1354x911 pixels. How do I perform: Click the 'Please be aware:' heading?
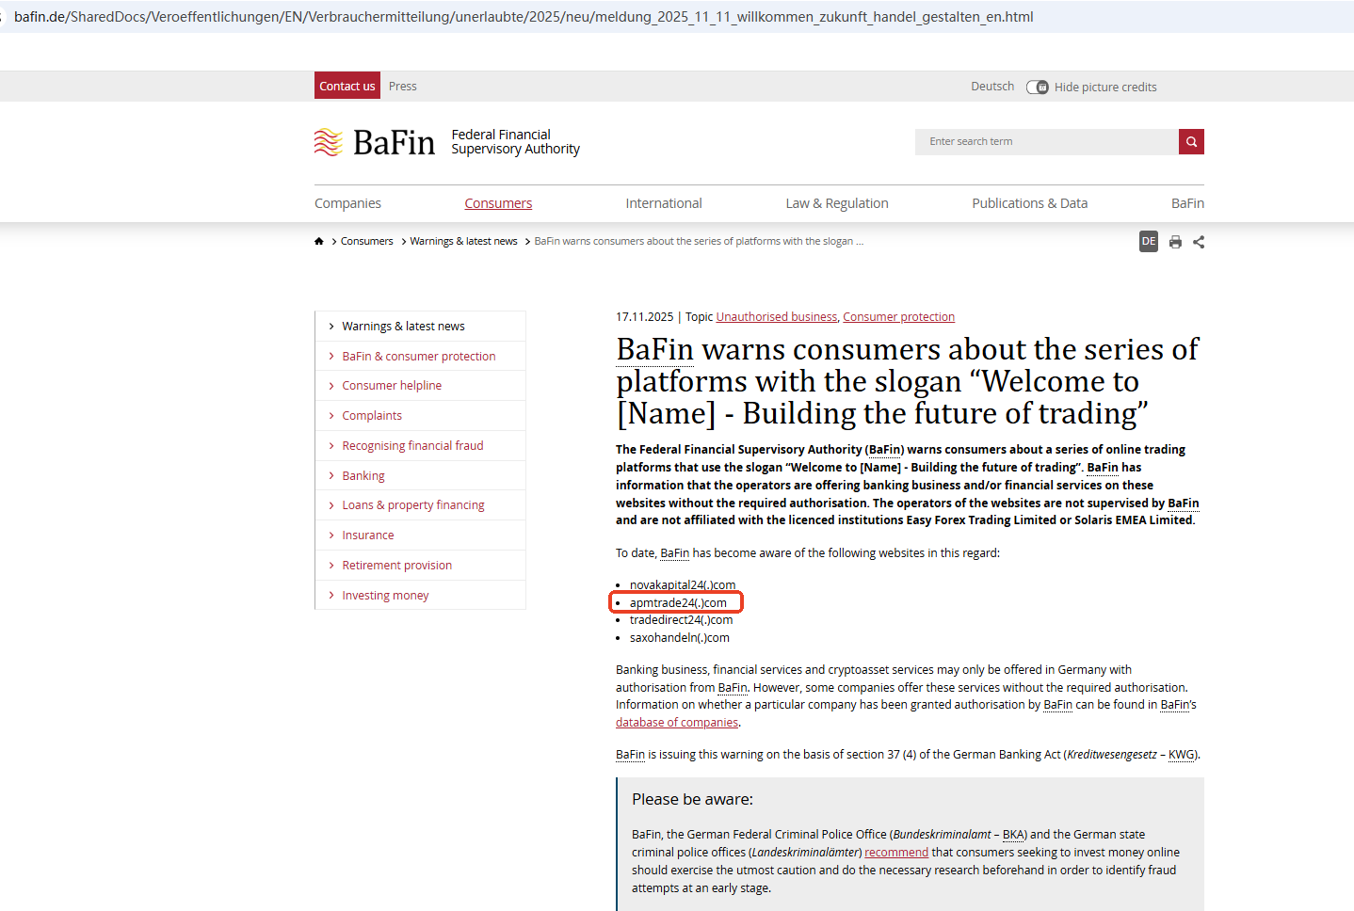point(693,800)
